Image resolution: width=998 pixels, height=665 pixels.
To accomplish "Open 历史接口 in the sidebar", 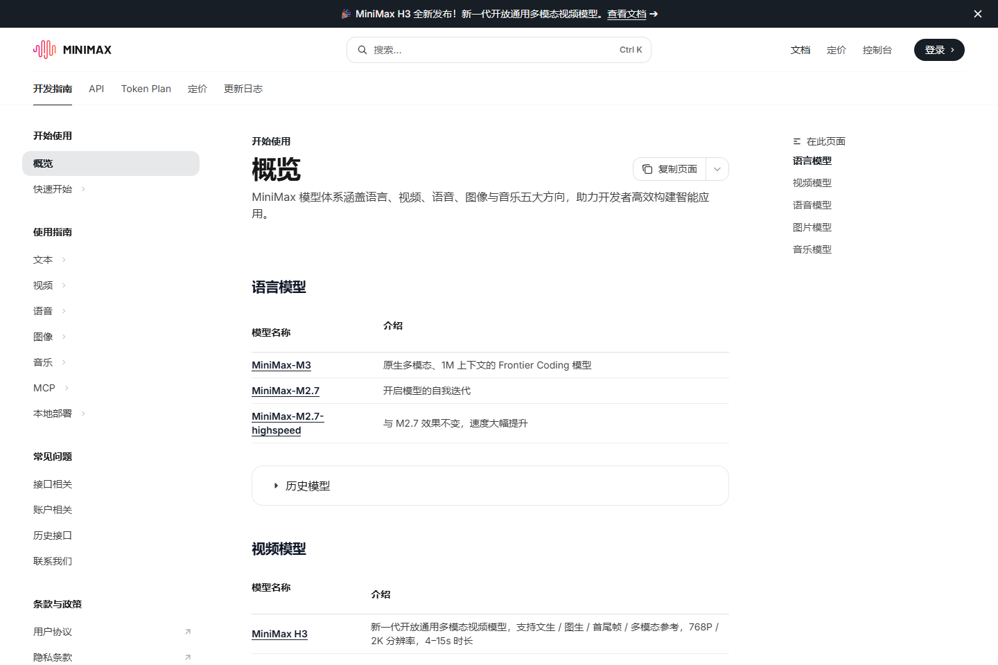I will [53, 535].
